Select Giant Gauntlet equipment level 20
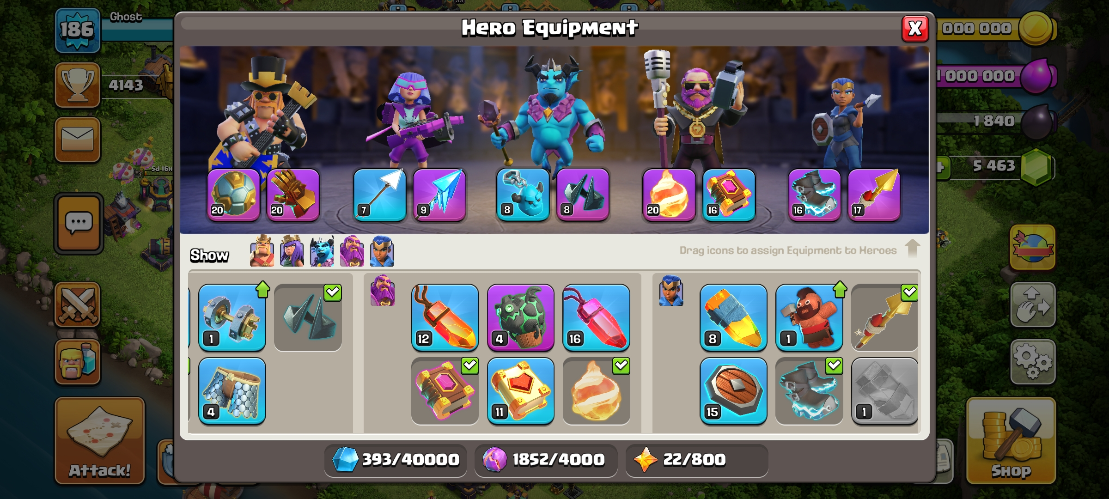The width and height of the screenshot is (1109, 499). (x=293, y=195)
